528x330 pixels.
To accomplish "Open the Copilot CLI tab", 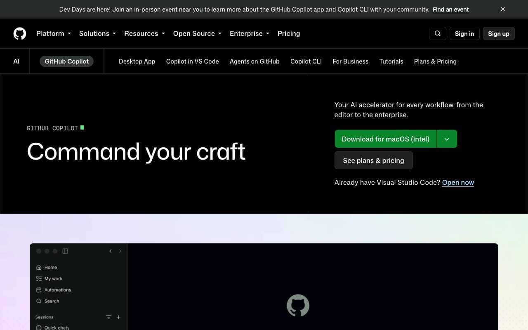I will coord(306,61).
